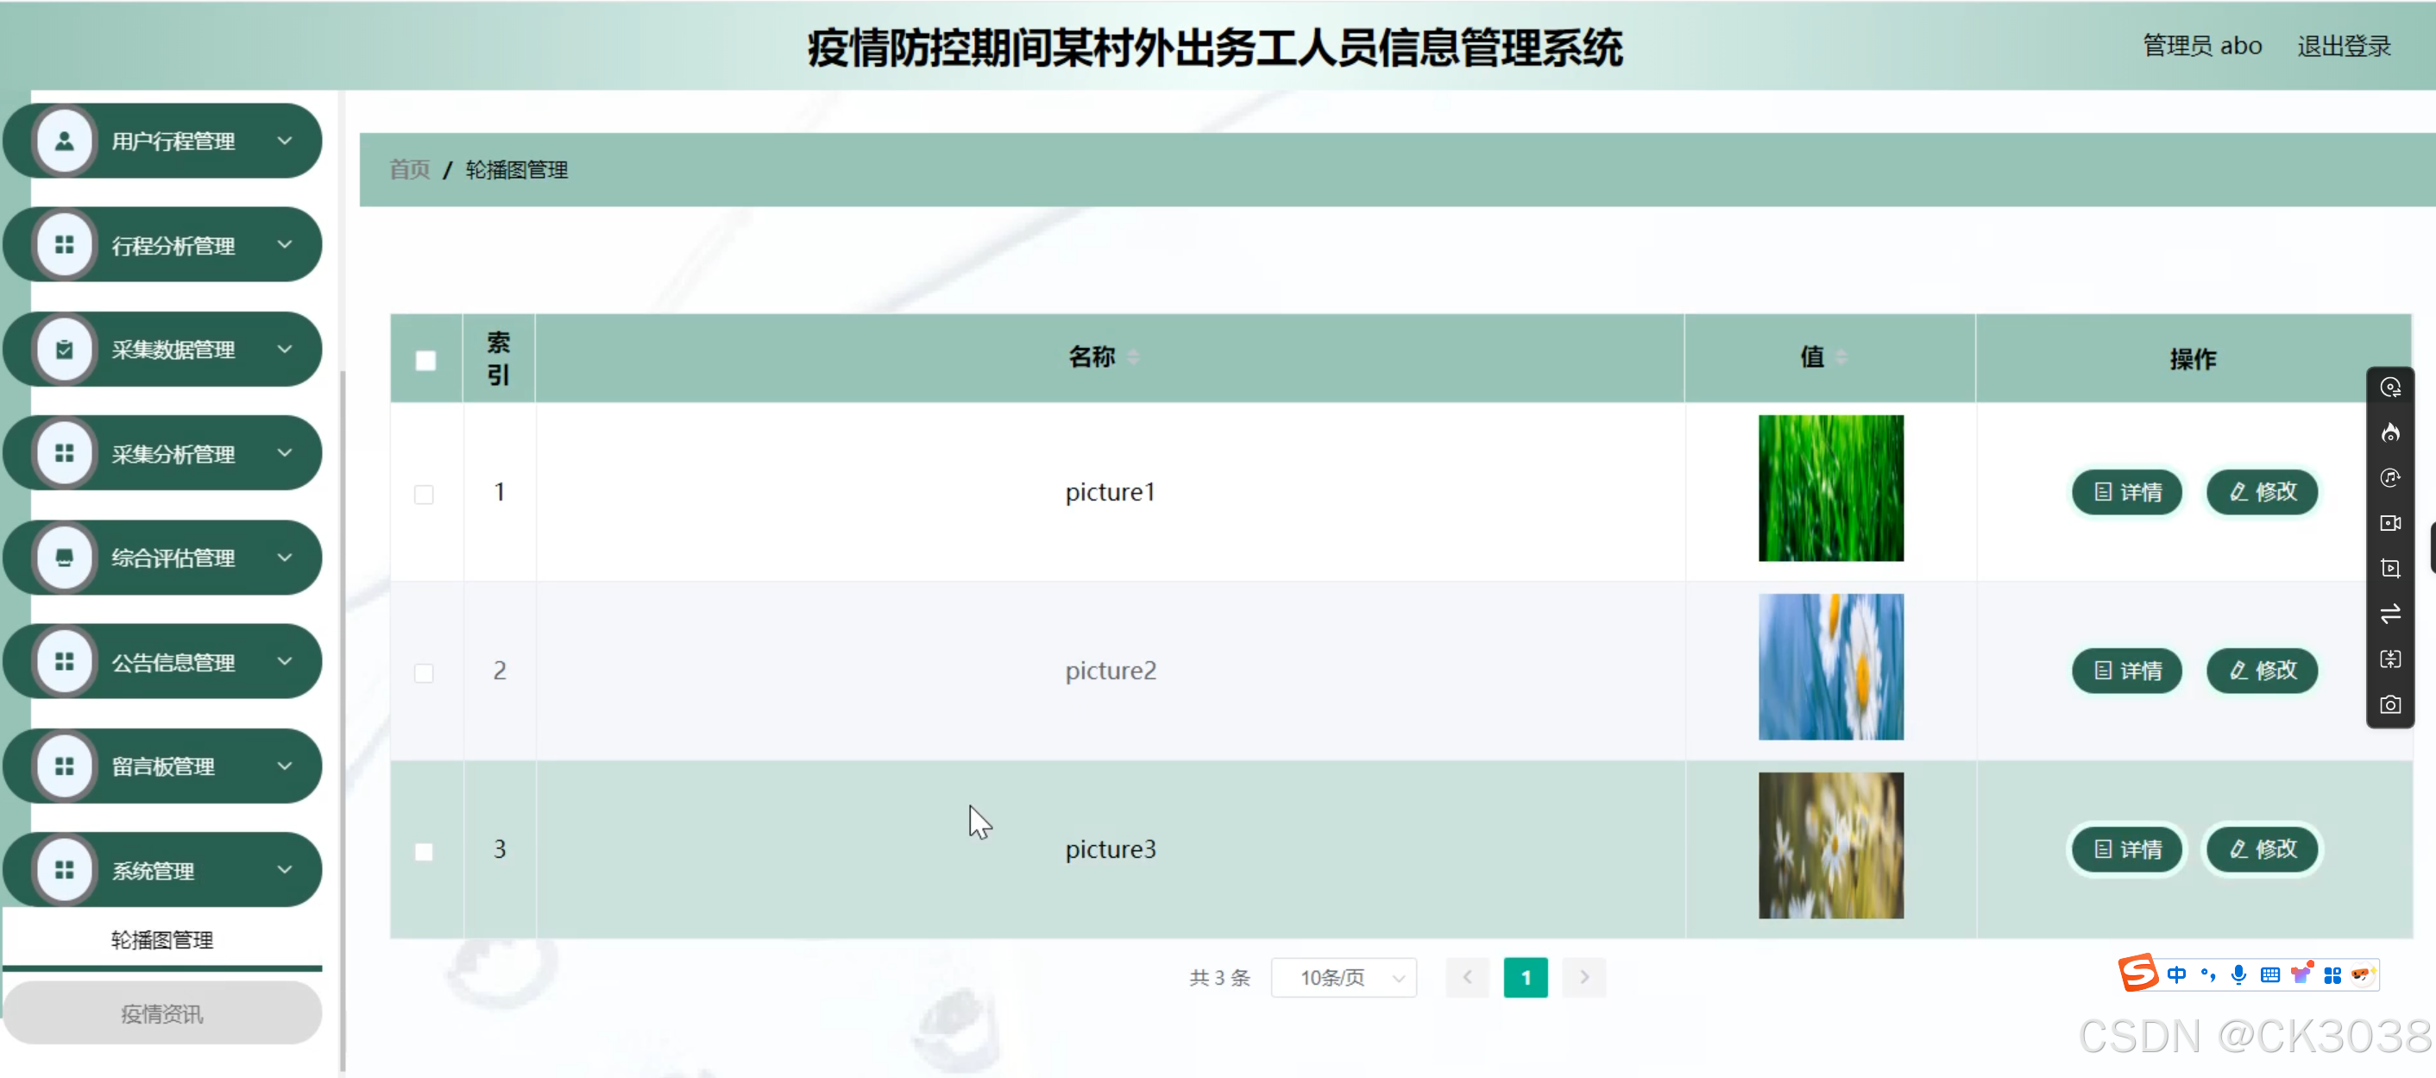Open the 疫情资讯 submenu item
Viewport: 2436px width, 1078px height.
point(161,1013)
